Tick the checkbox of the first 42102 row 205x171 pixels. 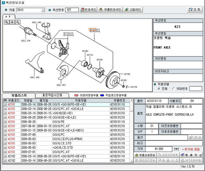click(5, 156)
